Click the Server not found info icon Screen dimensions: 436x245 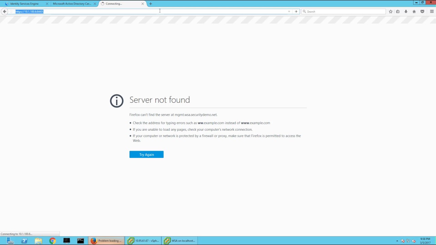(116, 101)
